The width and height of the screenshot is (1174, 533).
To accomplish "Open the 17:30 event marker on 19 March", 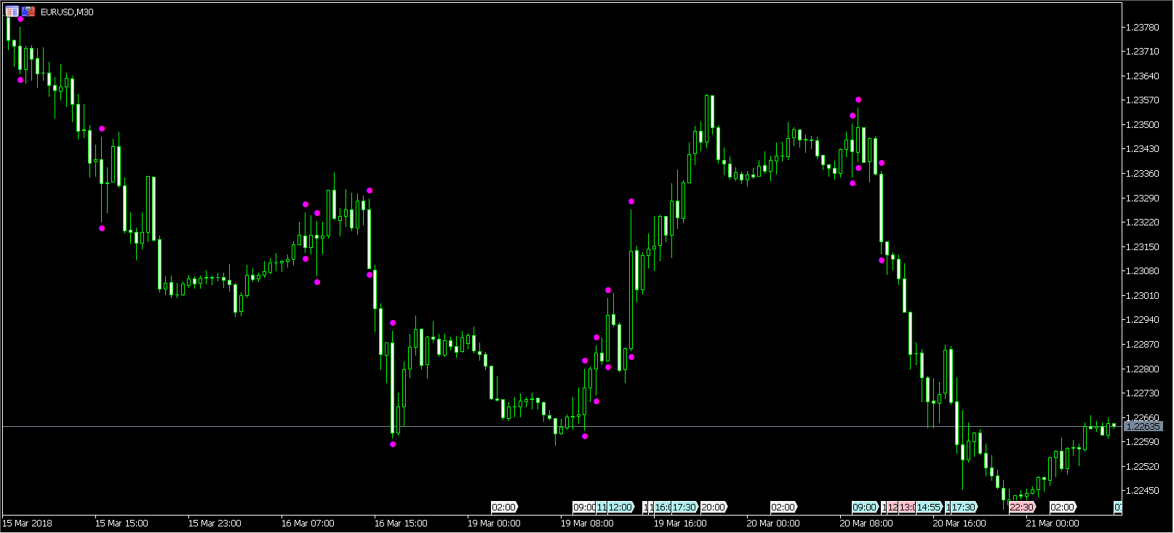I will tap(684, 507).
